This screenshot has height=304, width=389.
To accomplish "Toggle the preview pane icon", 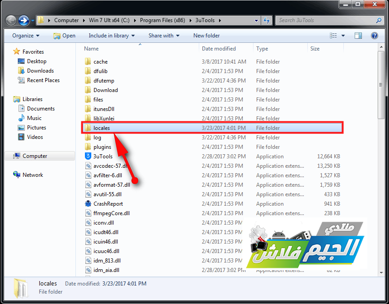I will 358,36.
